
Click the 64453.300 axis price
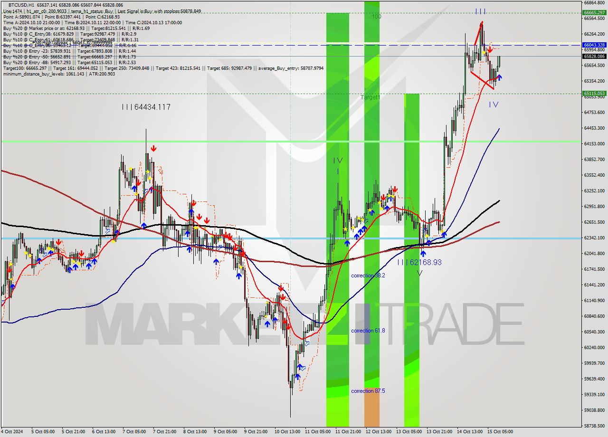[x=594, y=128]
